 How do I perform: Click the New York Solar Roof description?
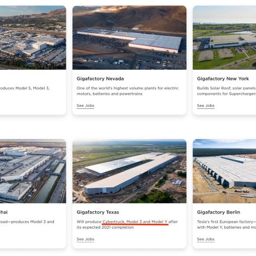click(227, 91)
